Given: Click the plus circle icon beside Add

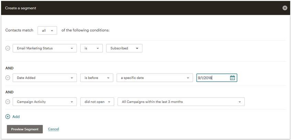Looking at the screenshot, I should point(8,117).
